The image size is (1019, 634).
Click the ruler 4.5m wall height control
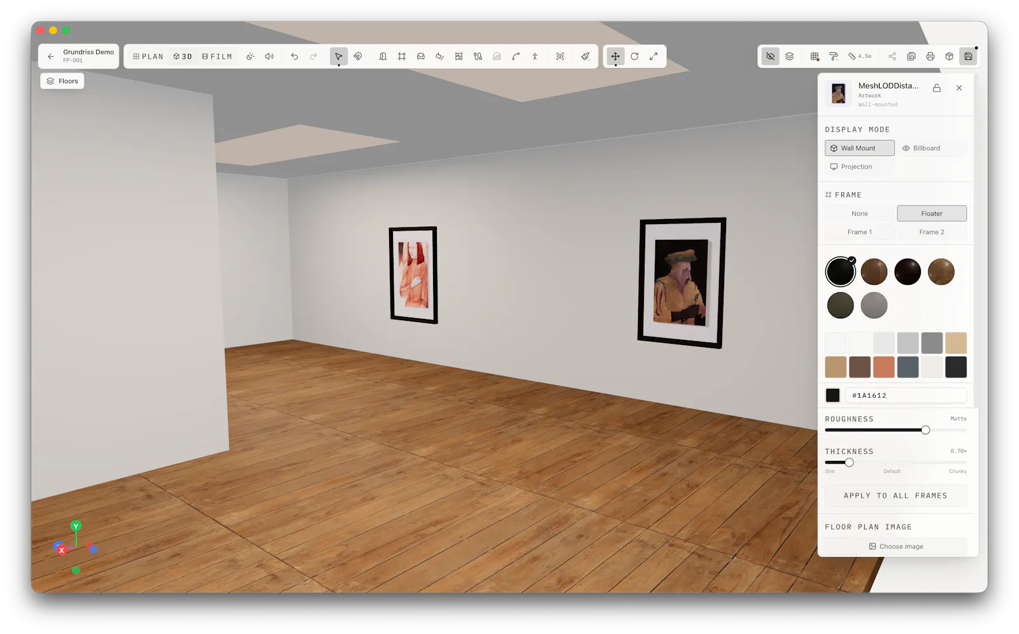[x=860, y=57]
